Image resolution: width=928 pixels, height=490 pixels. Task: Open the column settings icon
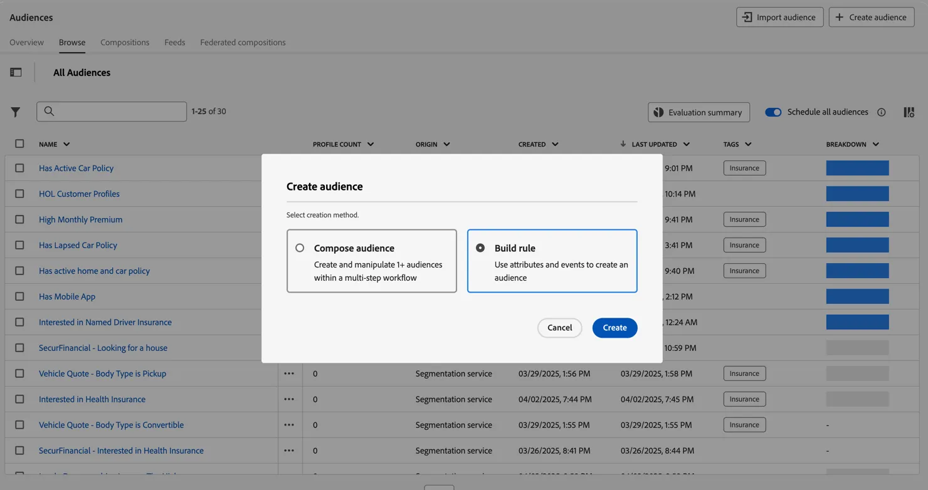click(x=909, y=112)
